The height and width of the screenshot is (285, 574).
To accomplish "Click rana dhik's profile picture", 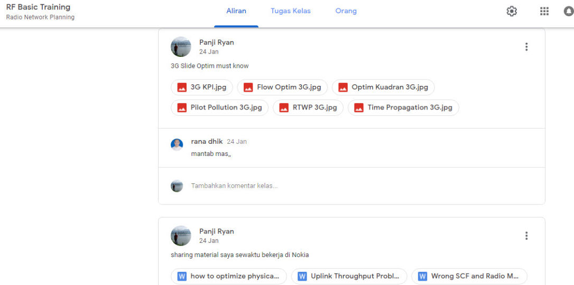I will pos(177,145).
